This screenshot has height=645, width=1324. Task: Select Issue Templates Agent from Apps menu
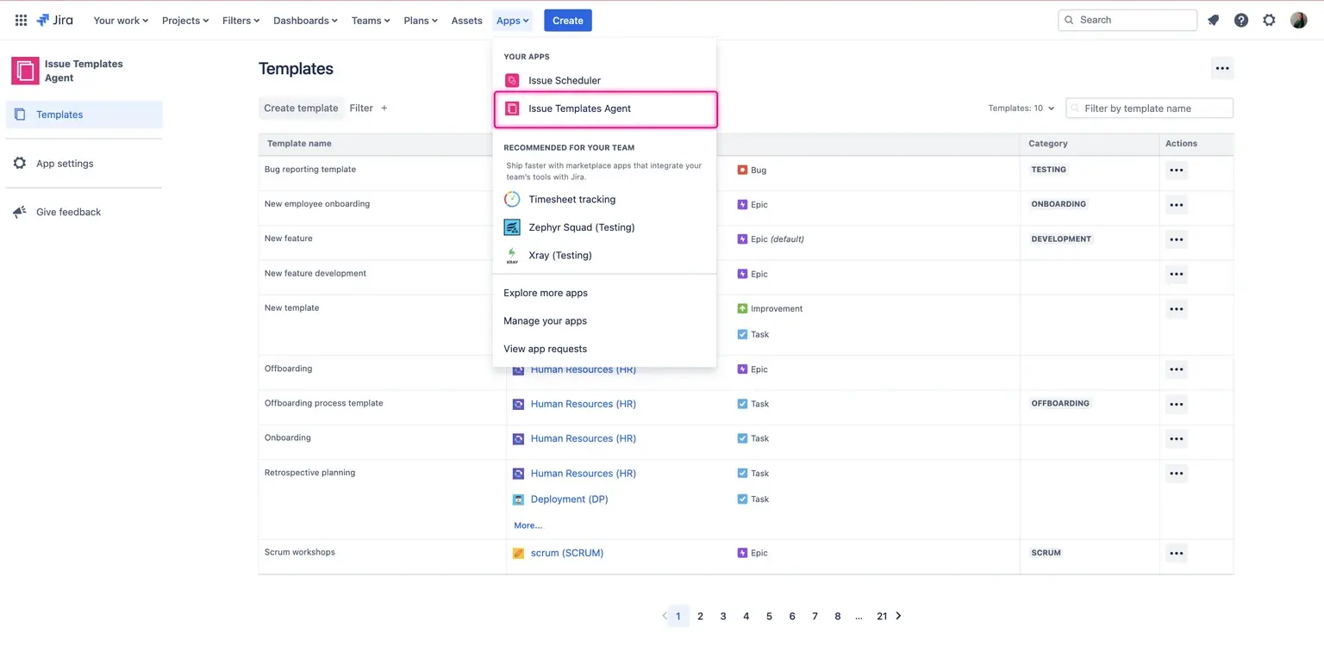(x=579, y=109)
